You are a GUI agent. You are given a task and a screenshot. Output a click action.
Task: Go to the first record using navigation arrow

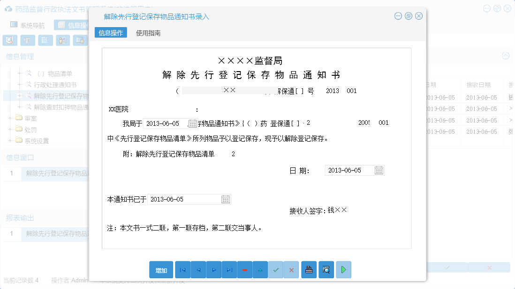point(182,270)
